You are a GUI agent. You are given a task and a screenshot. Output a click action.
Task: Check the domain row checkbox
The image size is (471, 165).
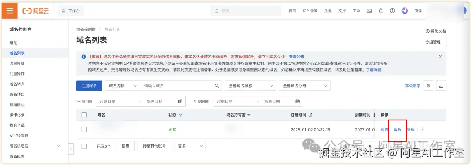click(84, 130)
